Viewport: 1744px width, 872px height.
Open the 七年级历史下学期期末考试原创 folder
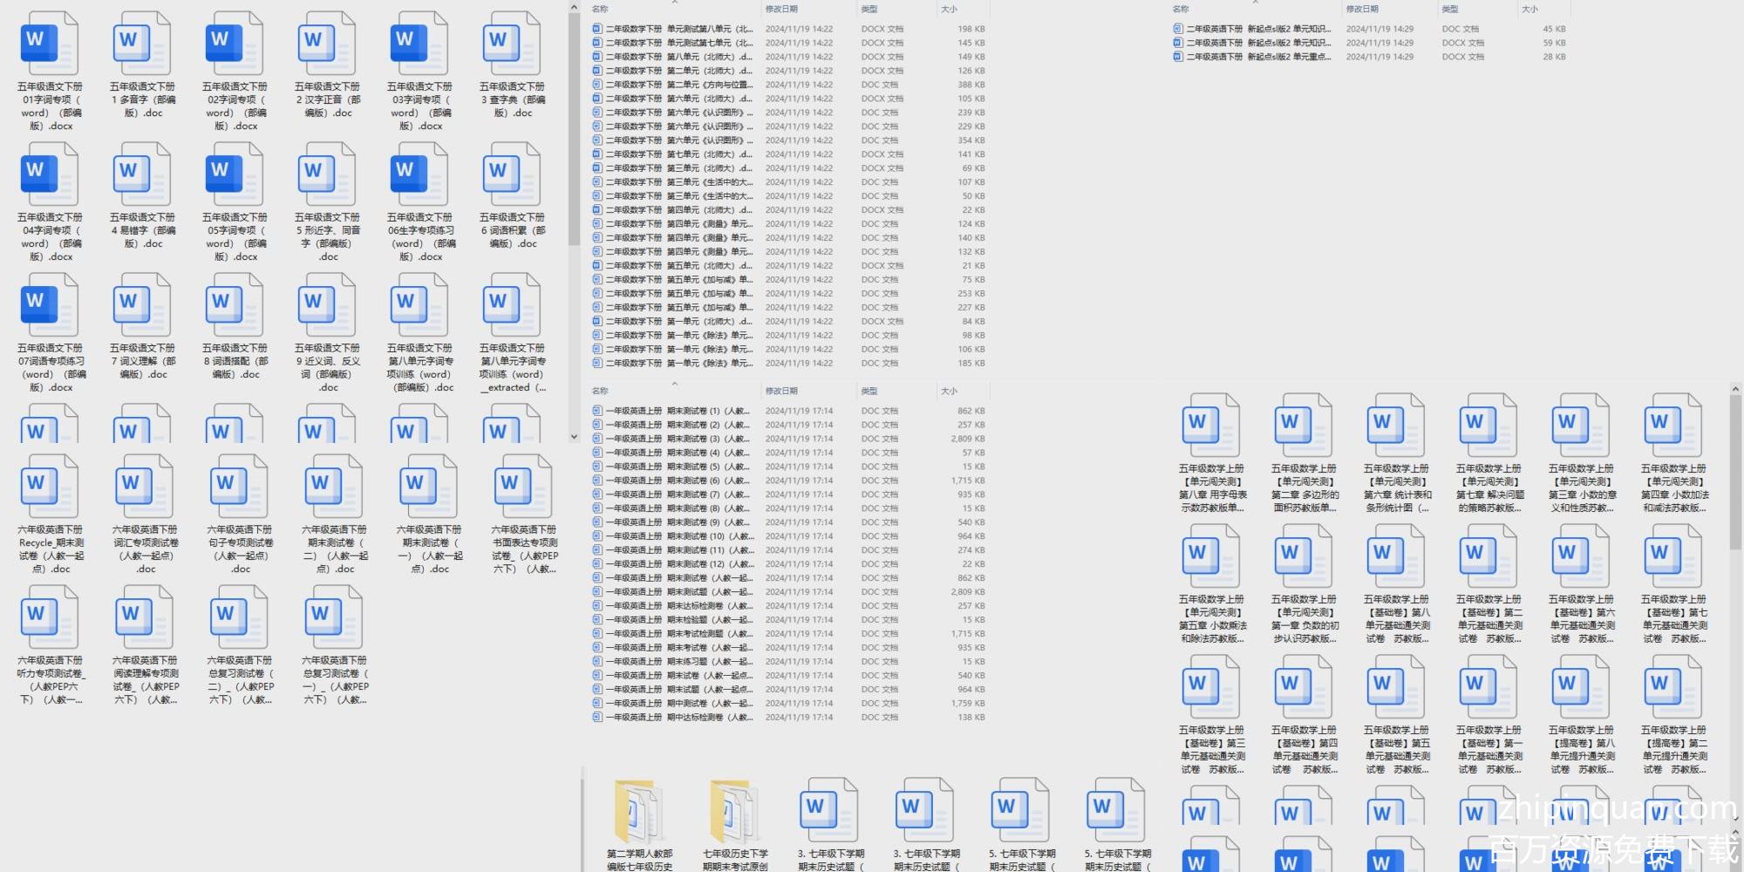[x=734, y=811]
